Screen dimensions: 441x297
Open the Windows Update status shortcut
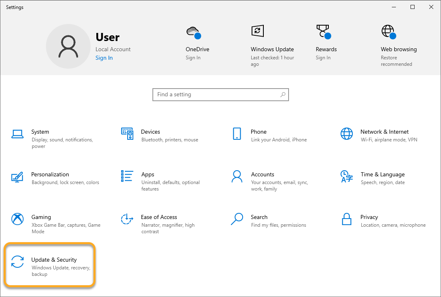[257, 31]
